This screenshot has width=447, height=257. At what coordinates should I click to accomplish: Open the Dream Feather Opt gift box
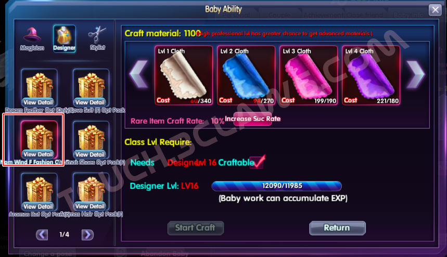(x=39, y=85)
